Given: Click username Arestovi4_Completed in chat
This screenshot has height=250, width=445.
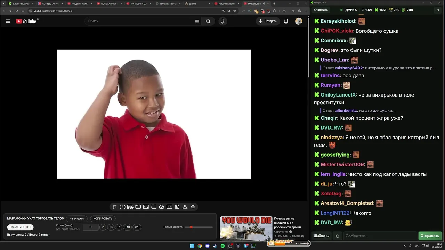Looking at the screenshot, I should [347, 203].
